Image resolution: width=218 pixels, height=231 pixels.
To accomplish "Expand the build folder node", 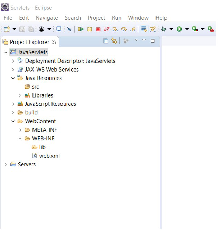I will click(13, 113).
